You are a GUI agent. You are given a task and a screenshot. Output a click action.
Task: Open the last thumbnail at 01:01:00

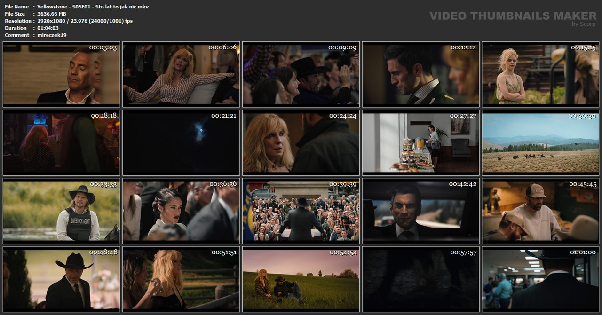tap(540, 279)
